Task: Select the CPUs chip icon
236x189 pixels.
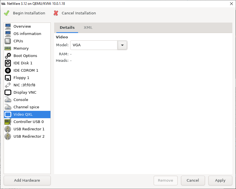Action: [8, 41]
